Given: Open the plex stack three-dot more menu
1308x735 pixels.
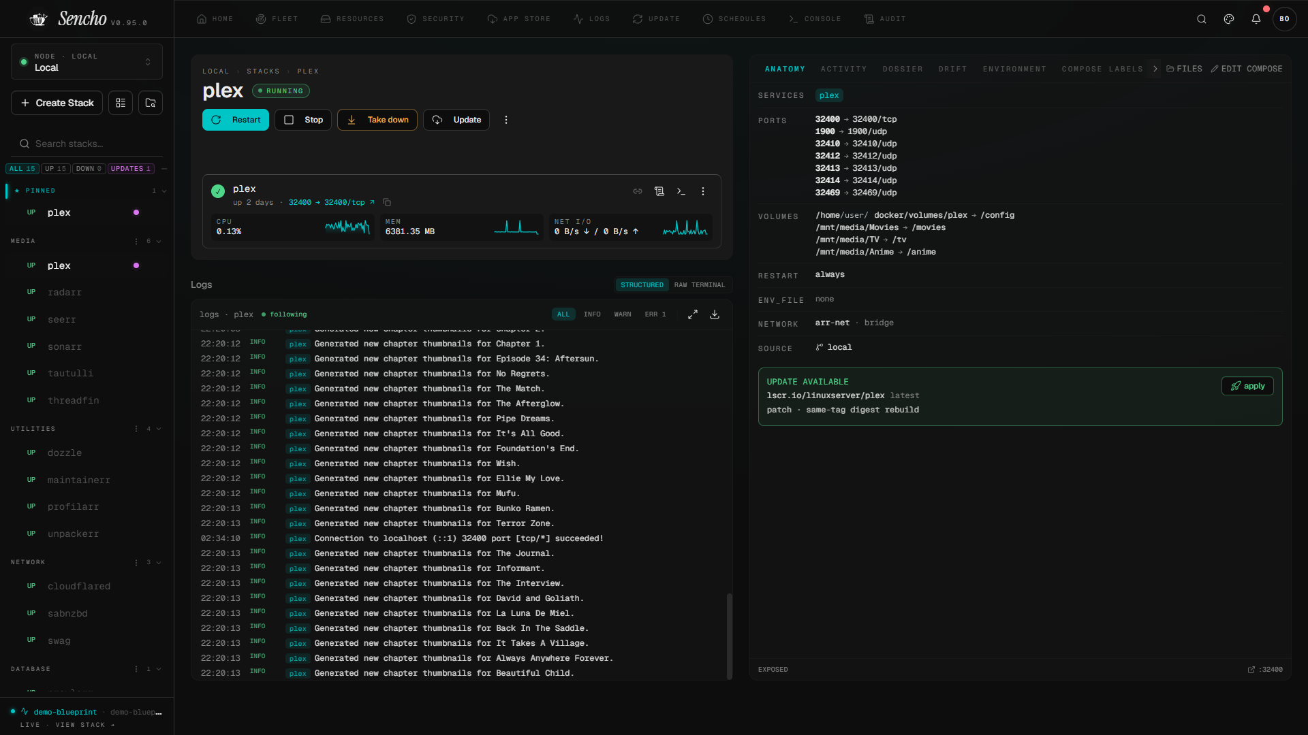Looking at the screenshot, I should click(506, 120).
